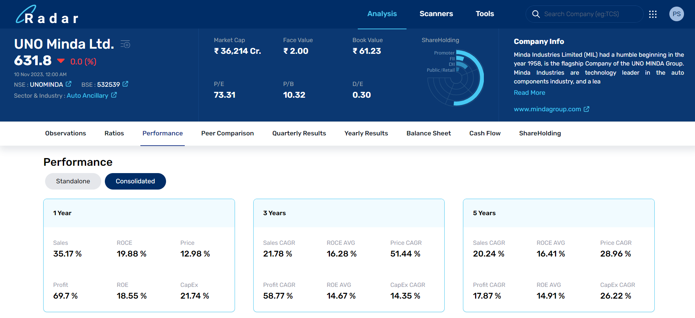Switch to Ratios tab
This screenshot has width=695, height=318.
[114, 133]
